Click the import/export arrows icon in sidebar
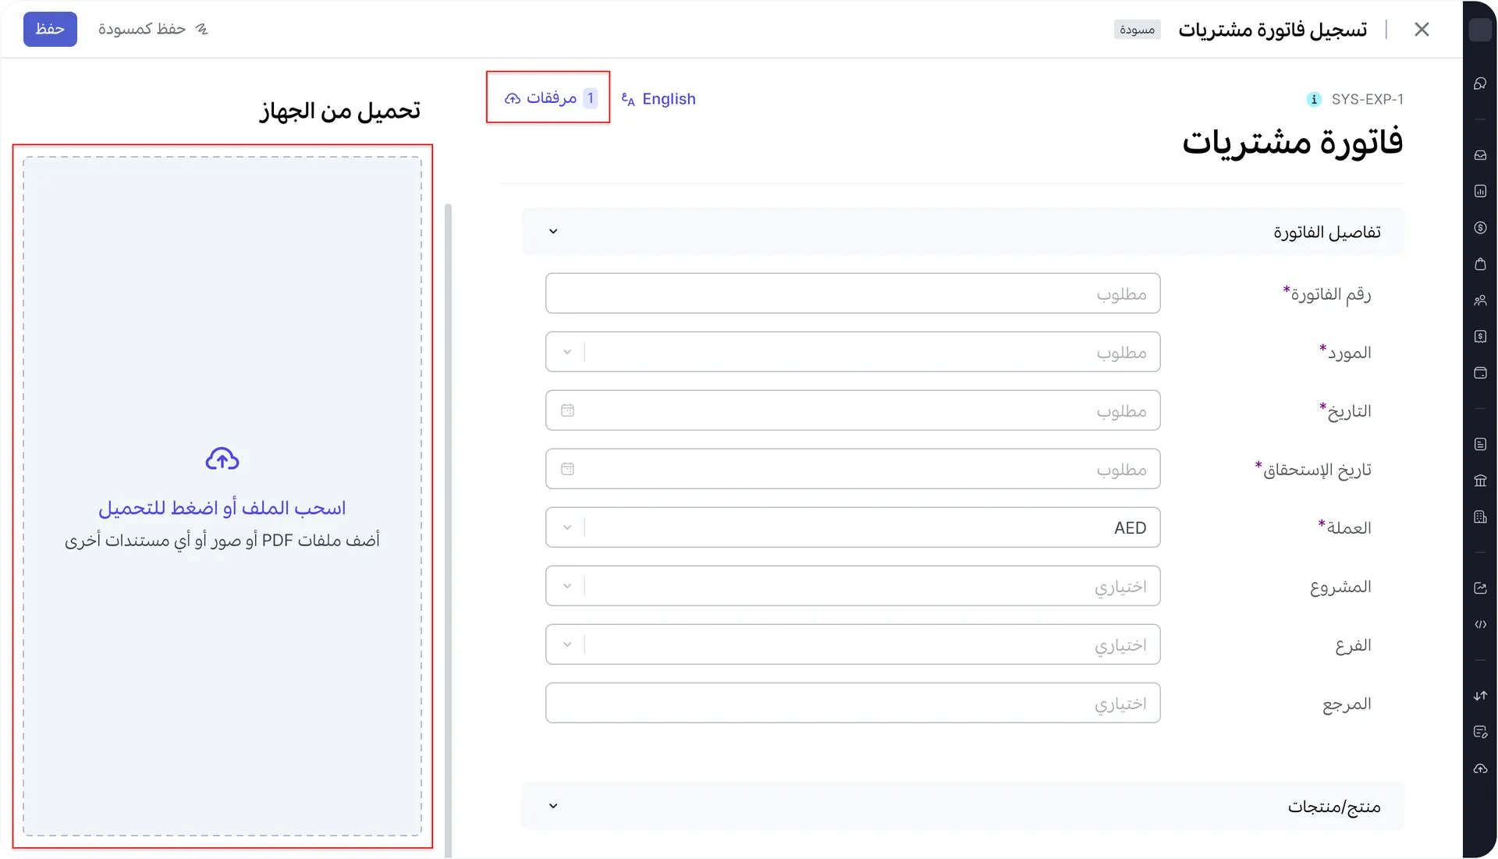The height and width of the screenshot is (859, 1498). tap(1480, 695)
